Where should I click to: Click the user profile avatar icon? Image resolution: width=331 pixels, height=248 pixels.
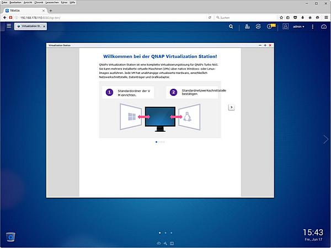(x=285, y=26)
